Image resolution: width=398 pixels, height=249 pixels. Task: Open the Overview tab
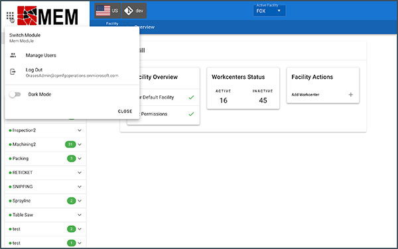tap(144, 27)
